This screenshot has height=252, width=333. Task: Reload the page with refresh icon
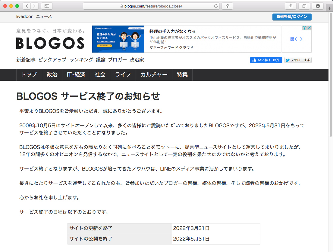pos(216,6)
